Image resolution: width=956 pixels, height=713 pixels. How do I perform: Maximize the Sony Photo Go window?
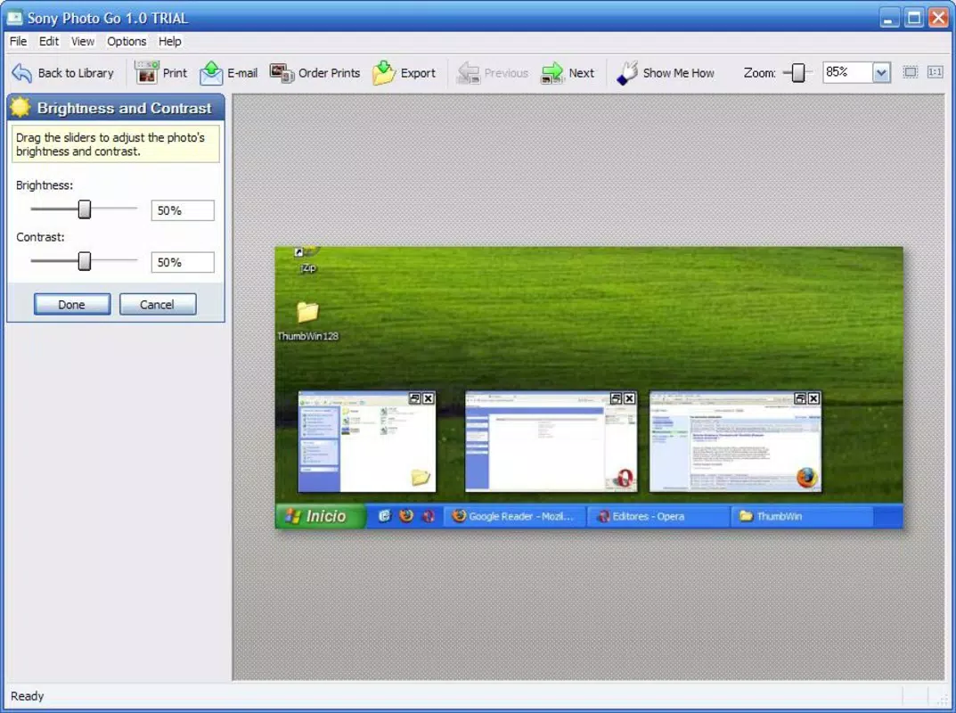[914, 18]
